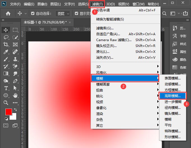The image size is (191, 148).
Task: Expand the 锐化 submenu
Action: tap(125, 96)
